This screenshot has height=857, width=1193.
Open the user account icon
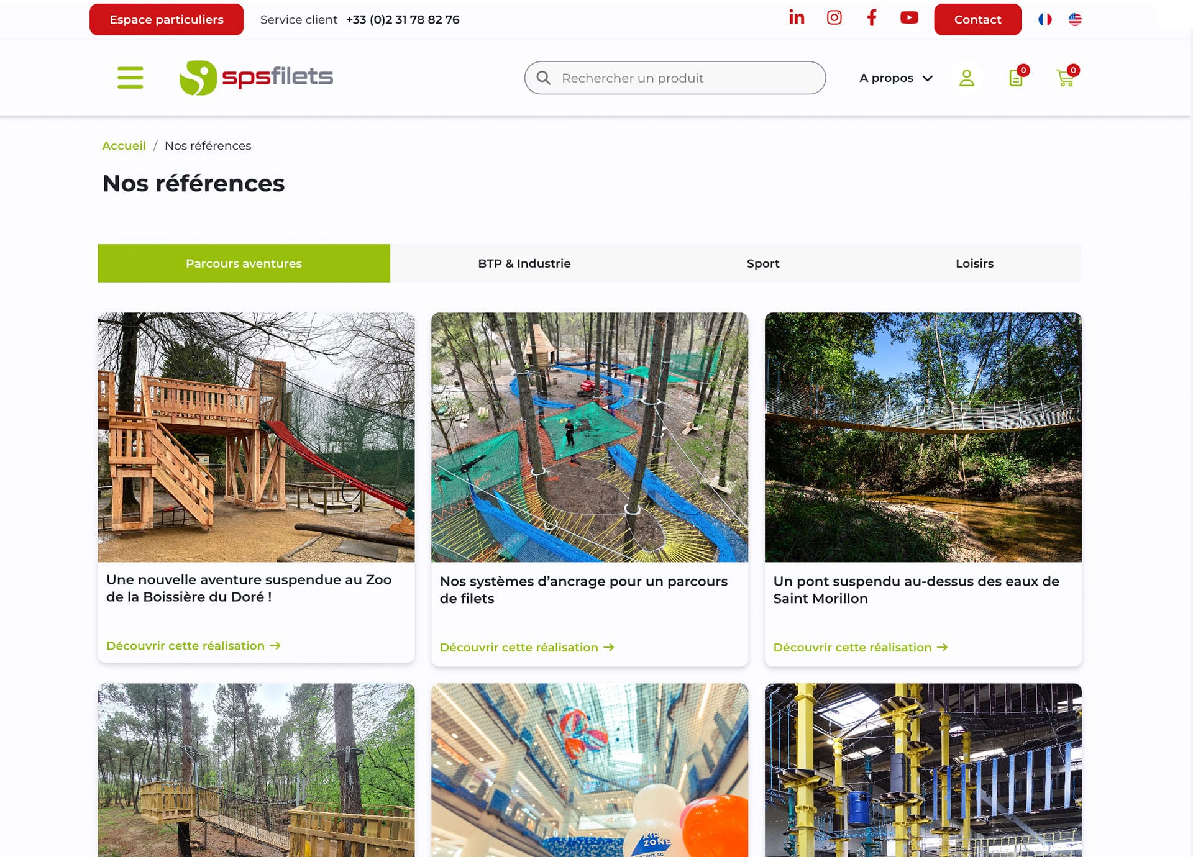click(x=966, y=78)
